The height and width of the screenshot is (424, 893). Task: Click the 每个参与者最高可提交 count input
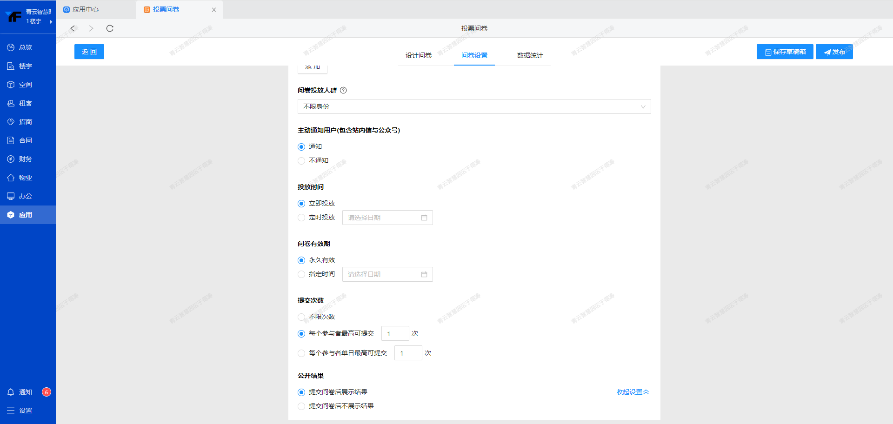[395, 333]
